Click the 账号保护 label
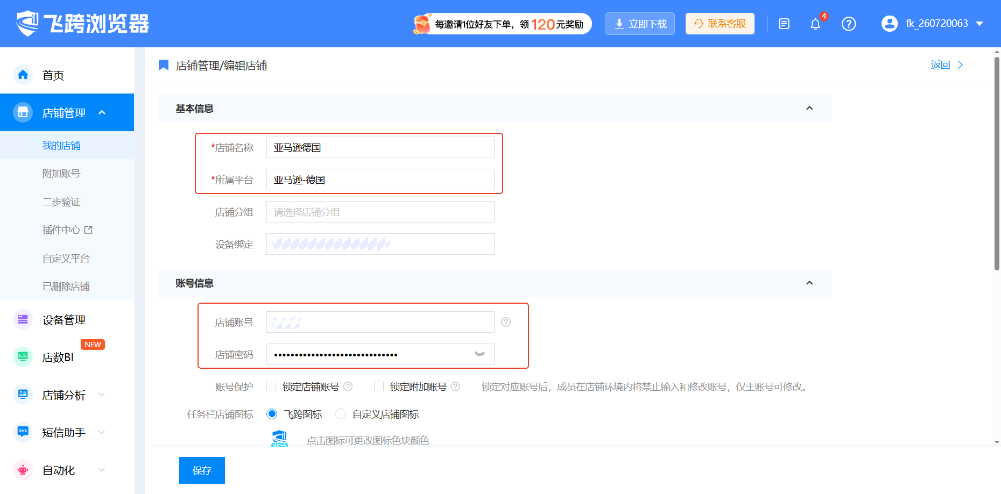The image size is (1001, 494). tap(234, 387)
